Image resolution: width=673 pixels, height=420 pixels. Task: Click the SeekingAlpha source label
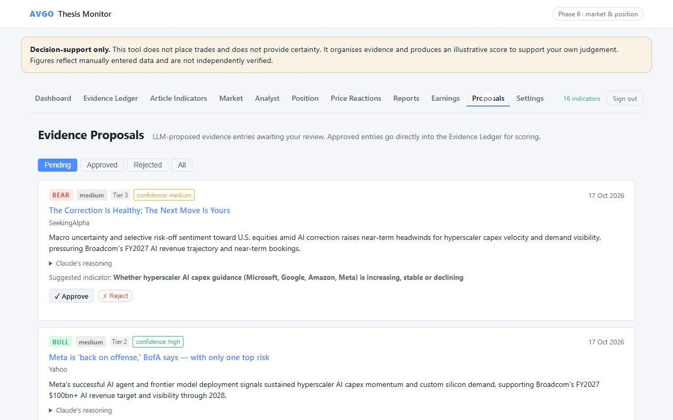click(x=69, y=223)
